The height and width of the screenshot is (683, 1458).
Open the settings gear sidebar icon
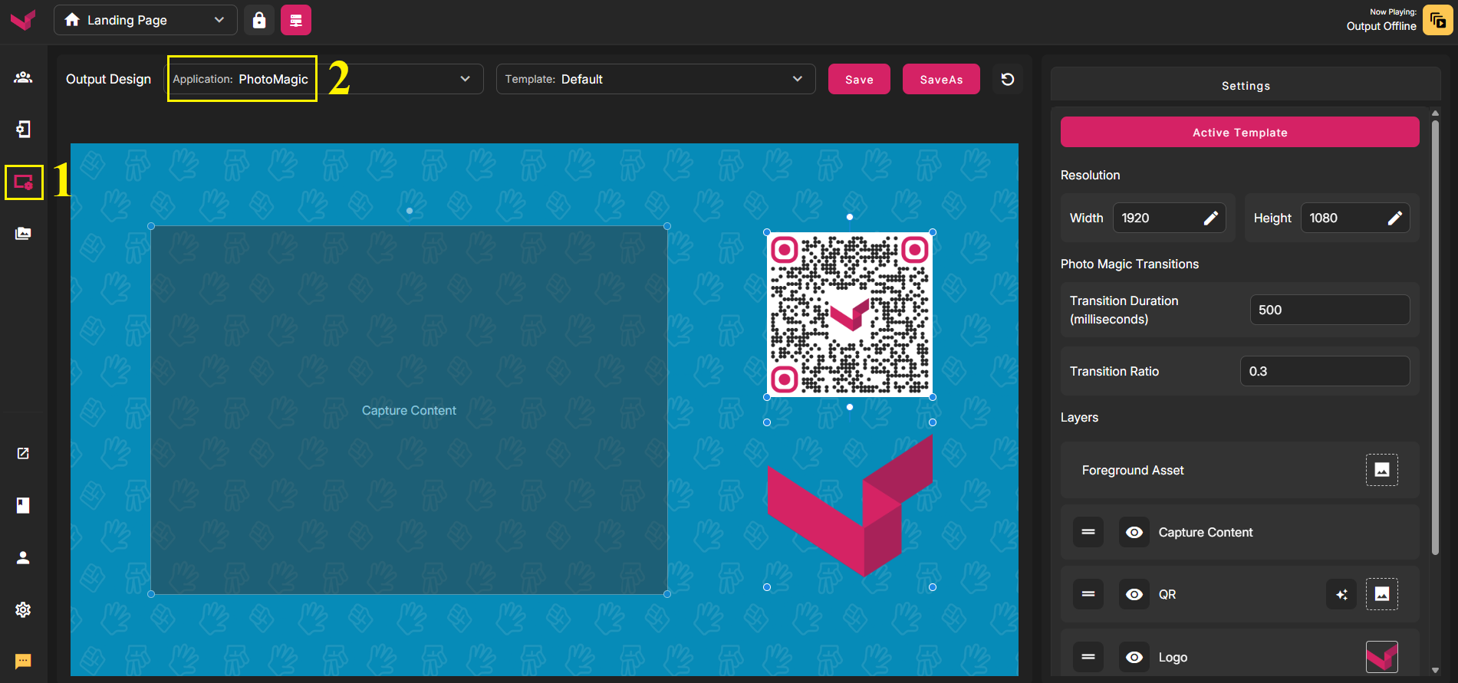[x=23, y=609]
